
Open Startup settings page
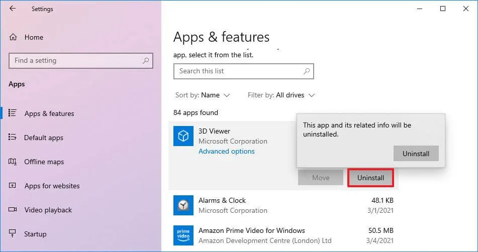35,234
